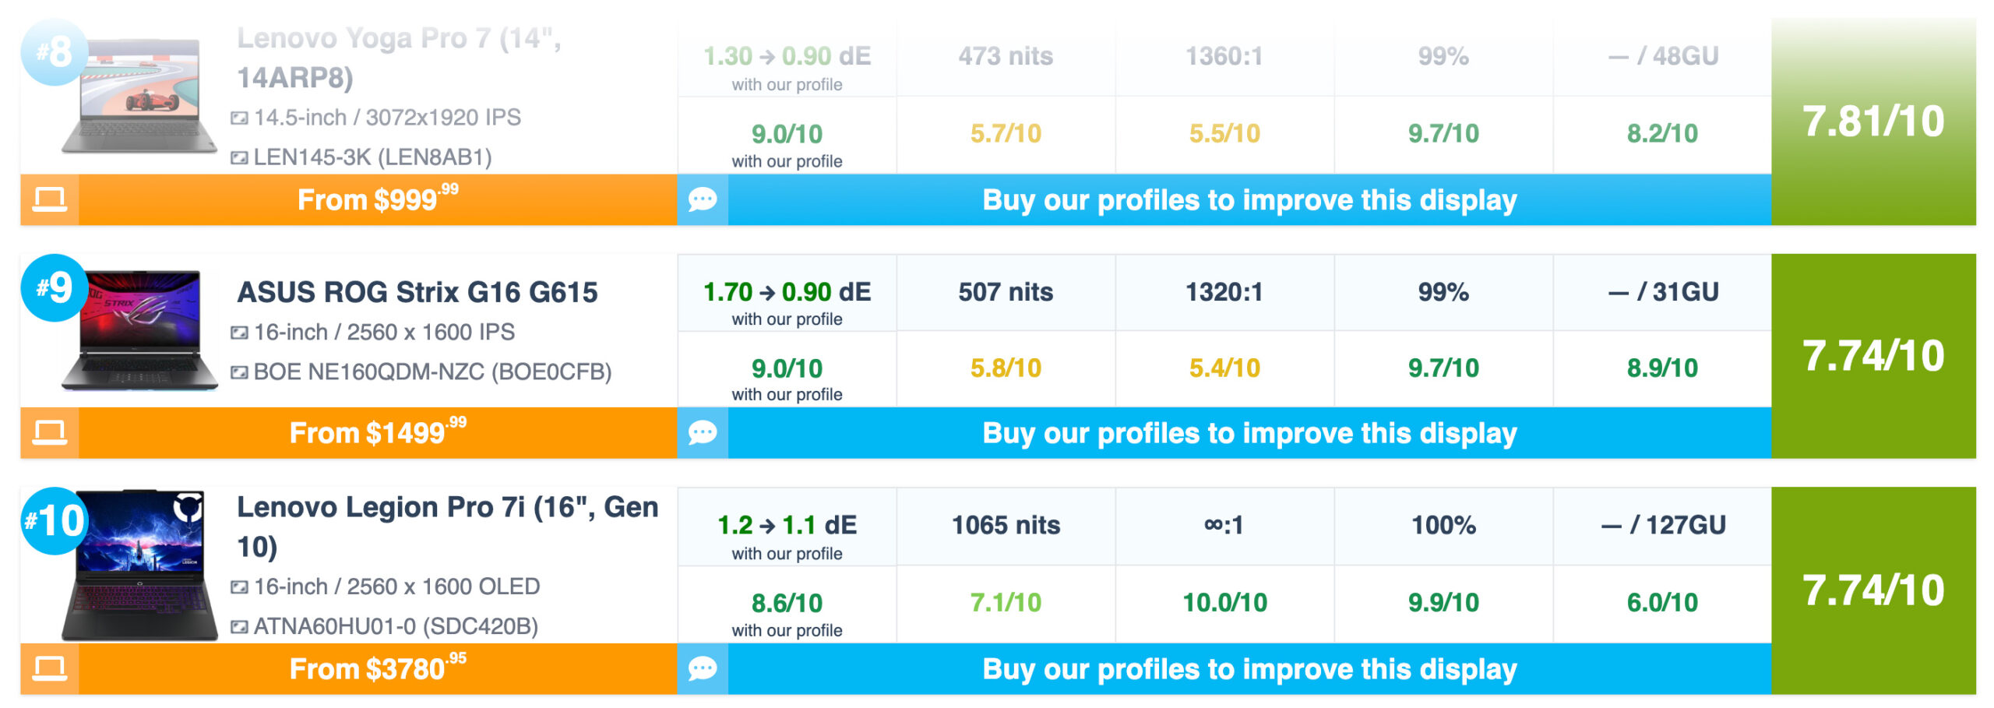The width and height of the screenshot is (1994, 708).
Task: Click Buy our profiles banner for ROG Strix G16
Action: 1249,433
